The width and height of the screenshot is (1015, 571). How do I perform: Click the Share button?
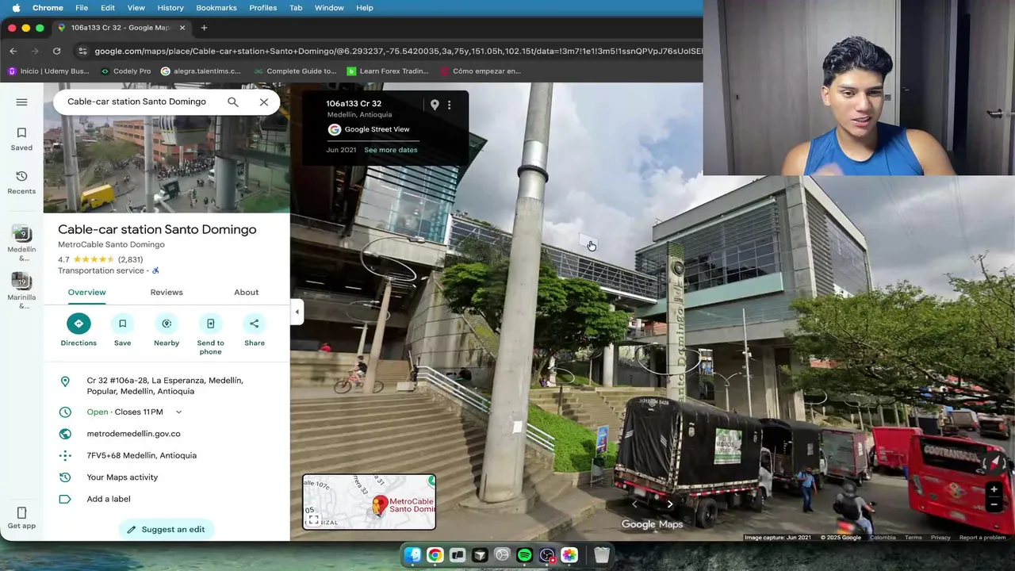(x=255, y=330)
